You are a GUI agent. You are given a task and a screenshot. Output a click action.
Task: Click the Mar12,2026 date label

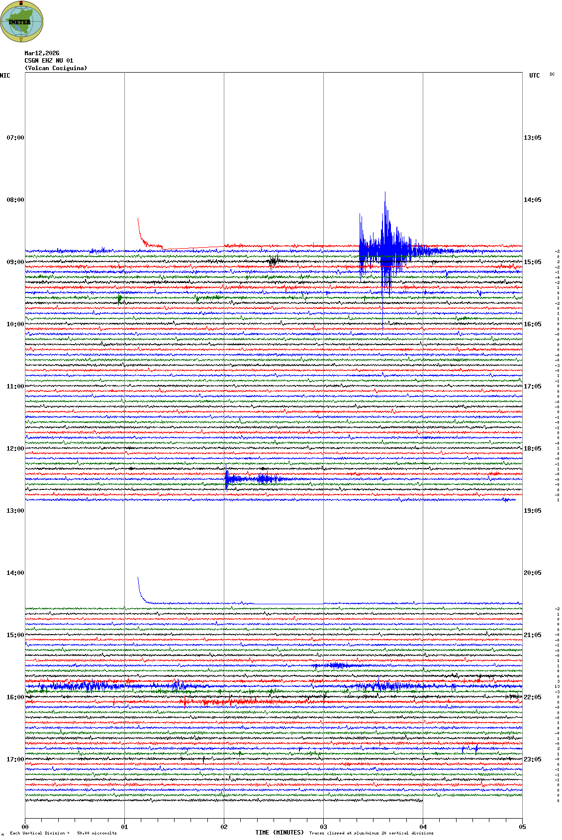point(42,53)
